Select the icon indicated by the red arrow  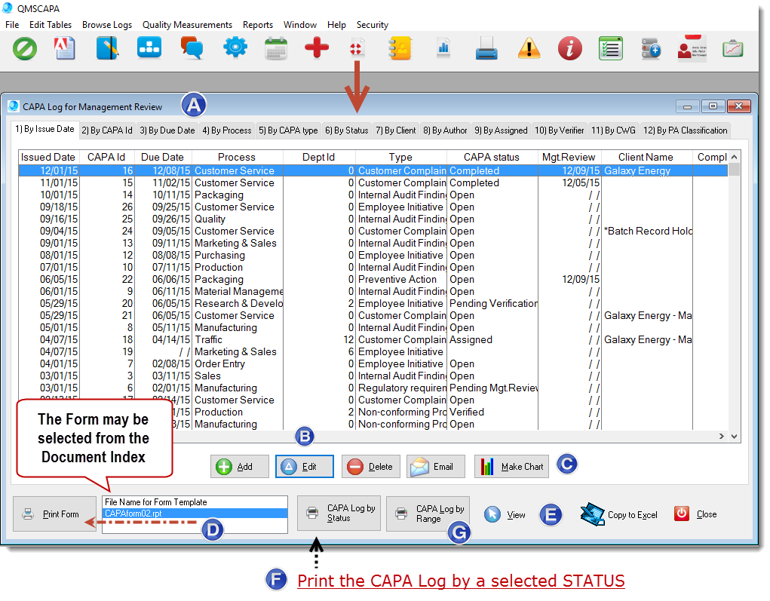pyautogui.click(x=357, y=48)
